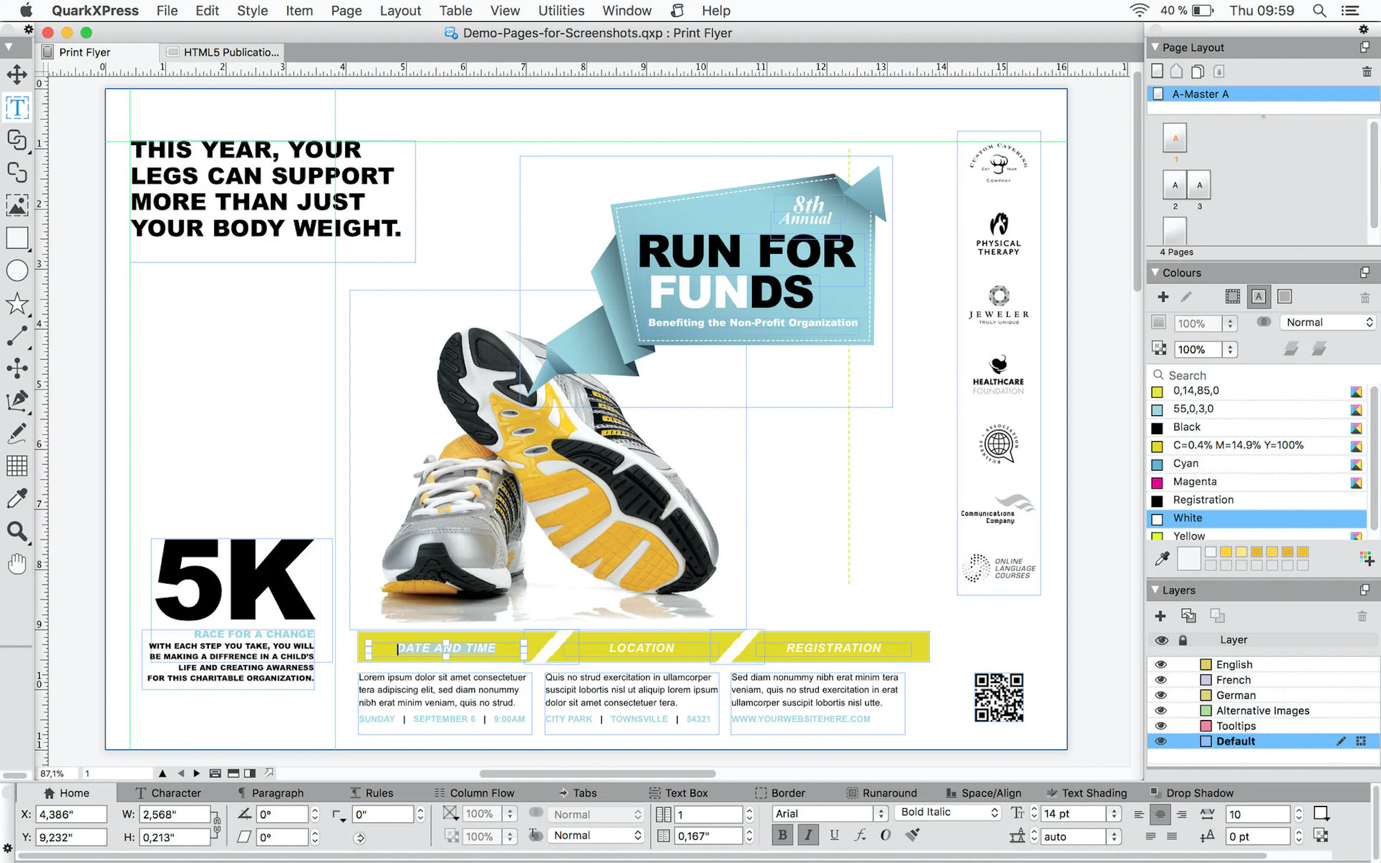Select the Pan hand tool
1381x863 pixels.
pyautogui.click(x=17, y=564)
